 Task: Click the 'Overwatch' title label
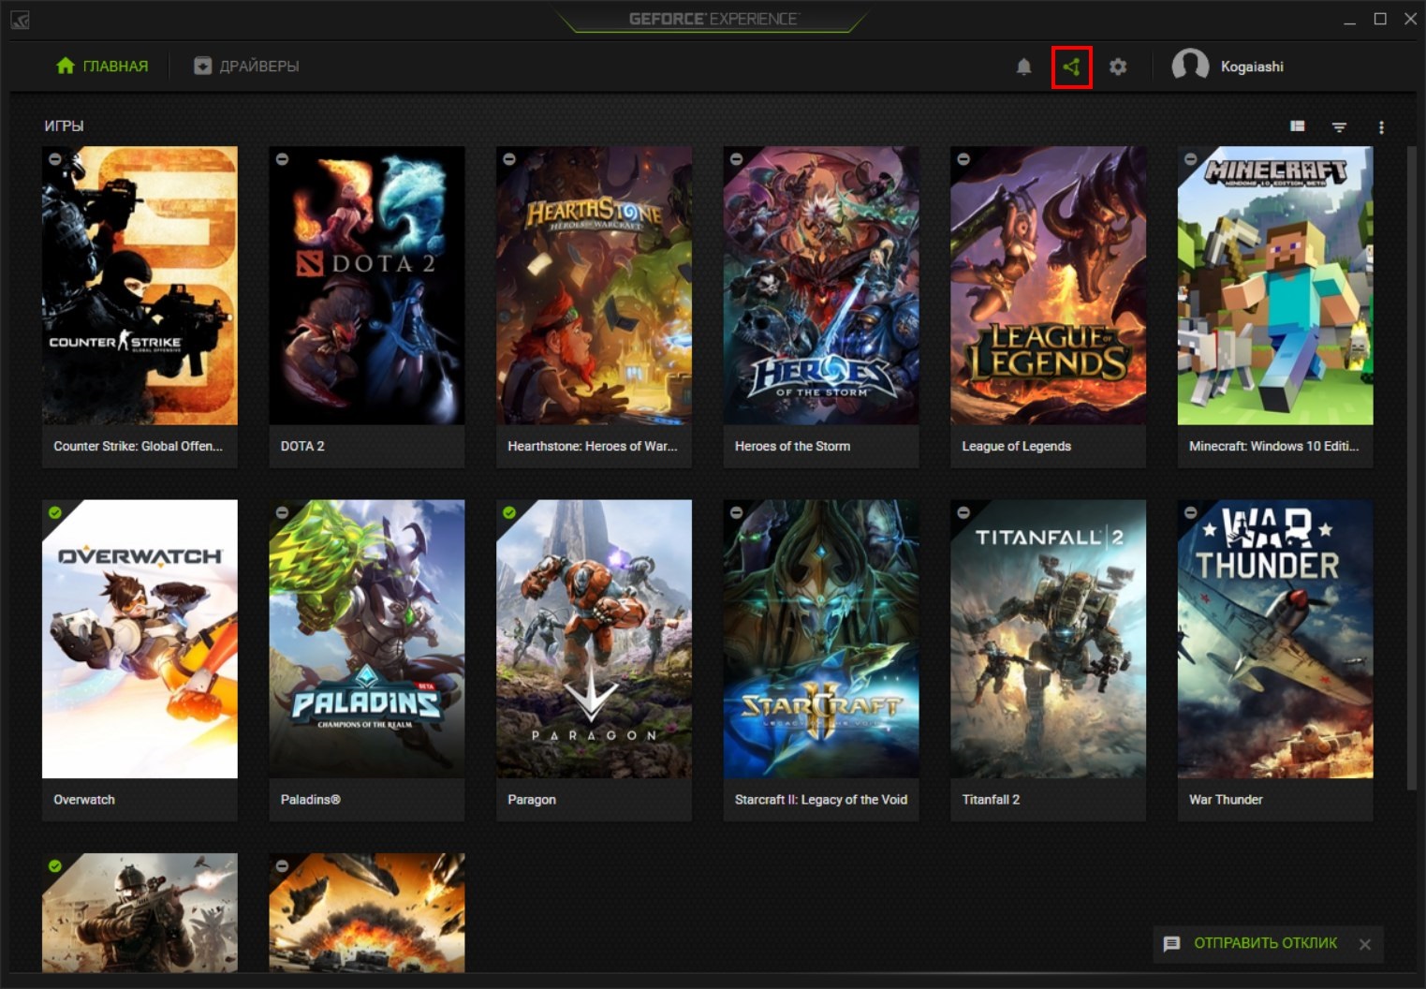pos(84,800)
